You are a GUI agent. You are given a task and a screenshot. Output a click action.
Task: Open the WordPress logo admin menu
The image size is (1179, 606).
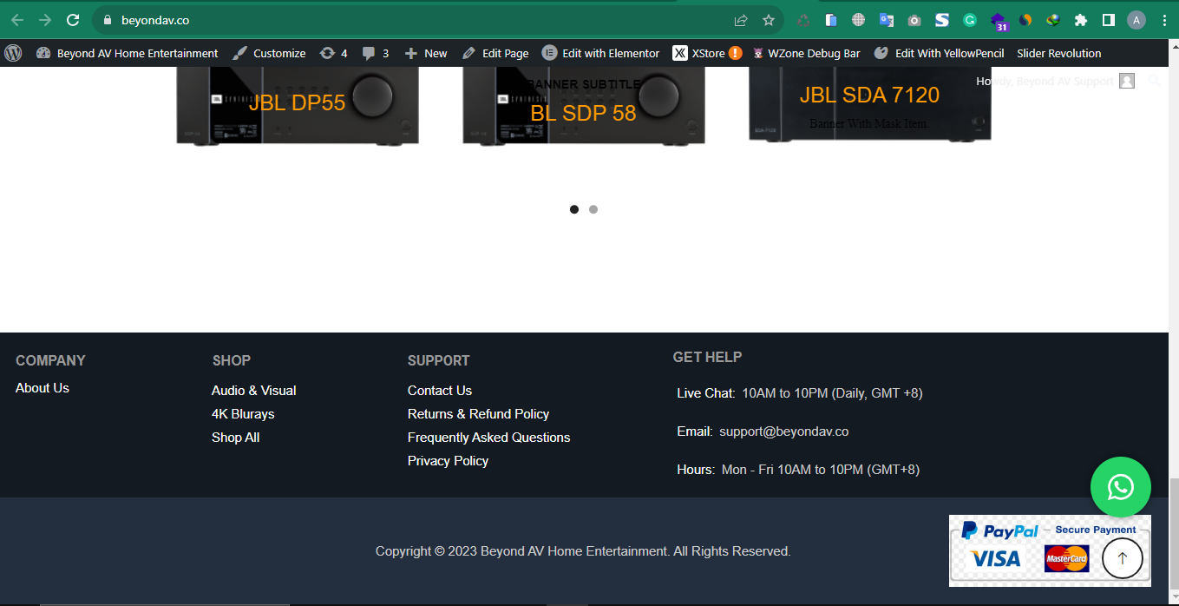(13, 53)
